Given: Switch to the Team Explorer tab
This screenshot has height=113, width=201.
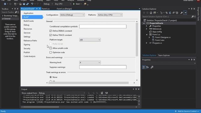Looking at the screenshot, I should point(164,55).
